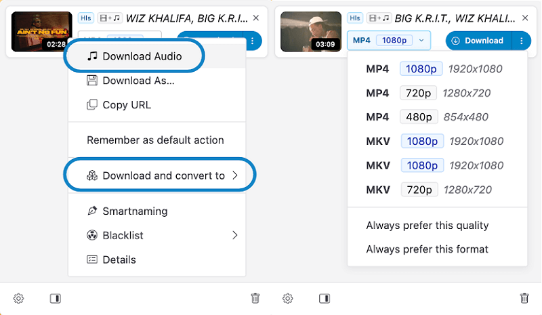Click the Download button in right panel
542x315 pixels.
[x=479, y=41]
